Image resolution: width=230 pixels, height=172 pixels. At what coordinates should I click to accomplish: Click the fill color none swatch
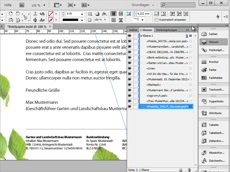coord(51,14)
